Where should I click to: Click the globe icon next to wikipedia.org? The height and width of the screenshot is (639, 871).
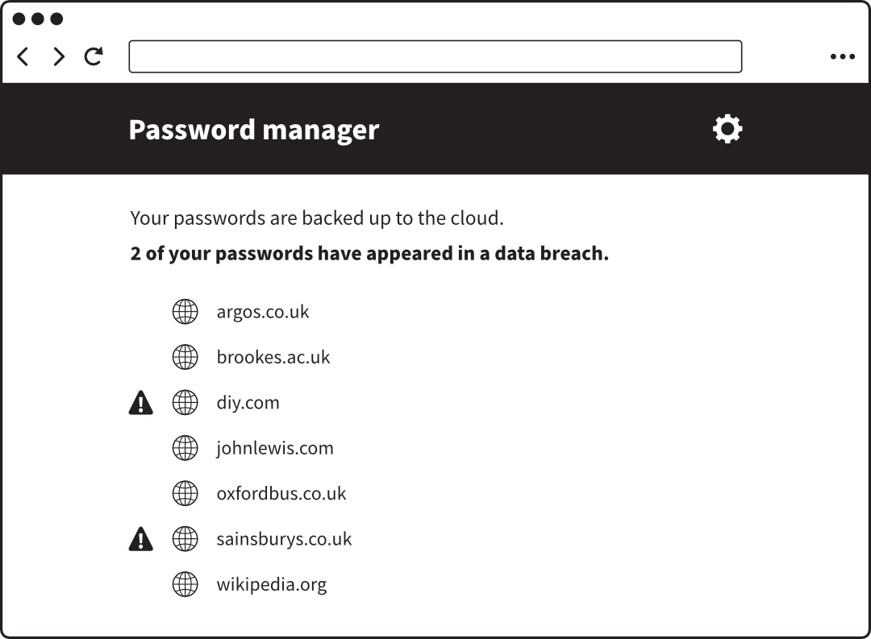185,584
